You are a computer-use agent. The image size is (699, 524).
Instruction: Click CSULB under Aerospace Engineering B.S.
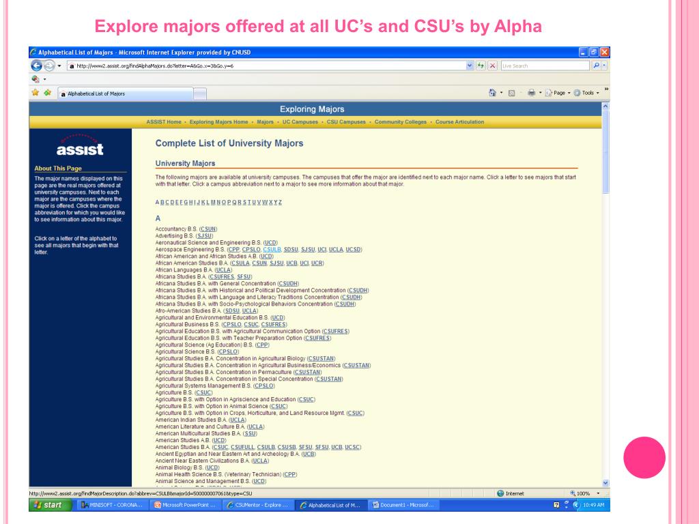point(272,250)
